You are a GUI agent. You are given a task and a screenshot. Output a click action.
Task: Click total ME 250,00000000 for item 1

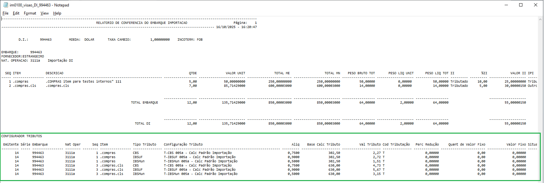coord(280,82)
